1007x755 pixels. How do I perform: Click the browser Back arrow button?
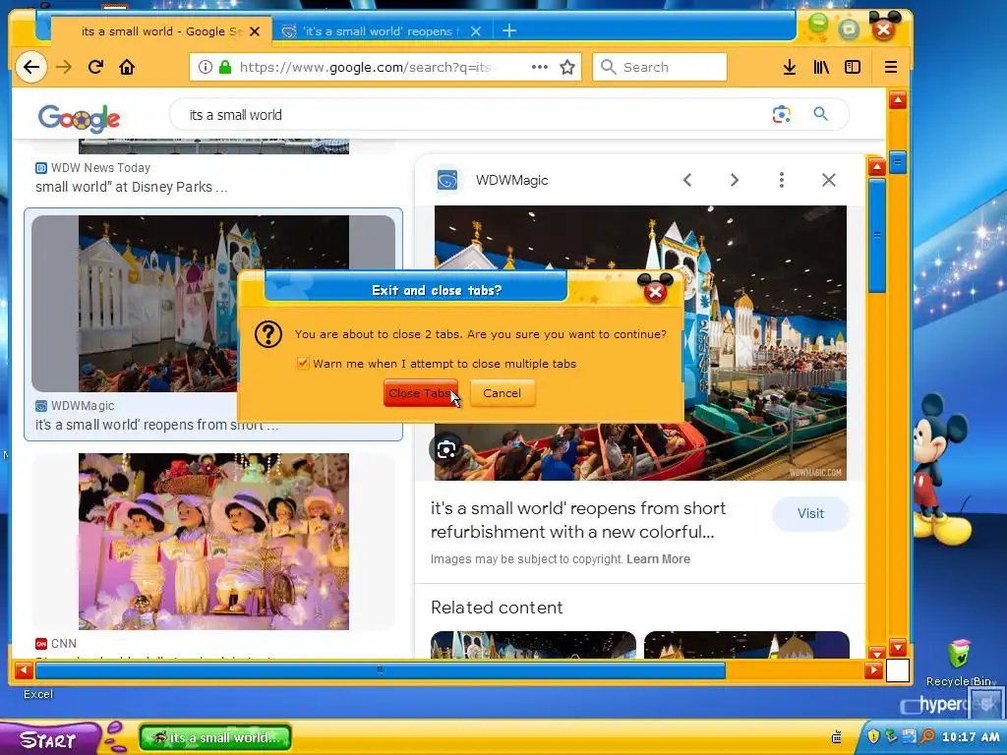point(30,67)
